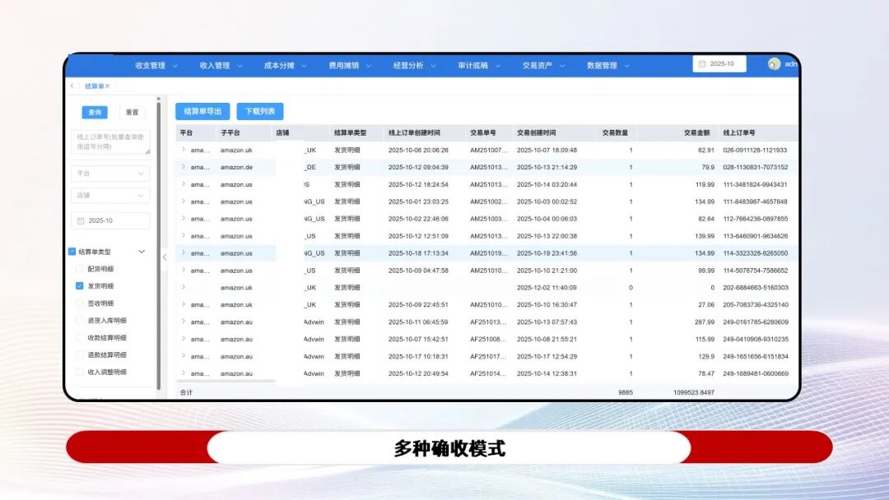Collapse the filter sidebar using the edge arrow

point(165,257)
